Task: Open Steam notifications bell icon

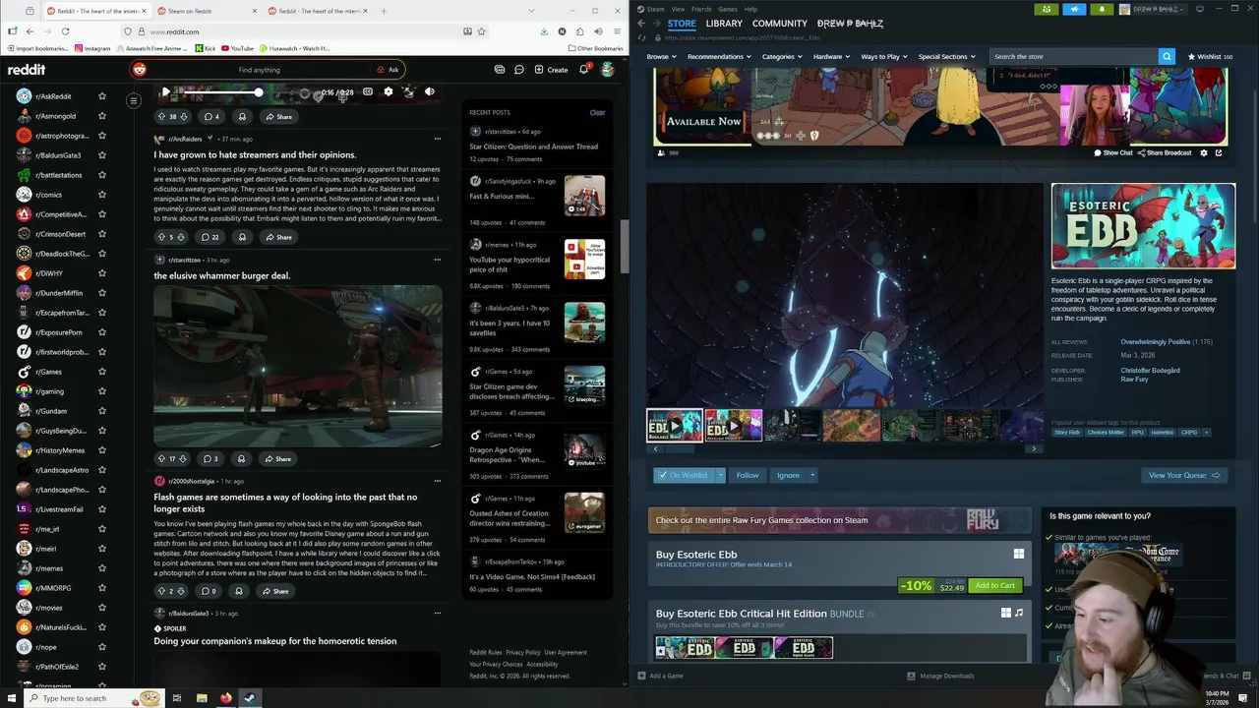Action: (1102, 9)
